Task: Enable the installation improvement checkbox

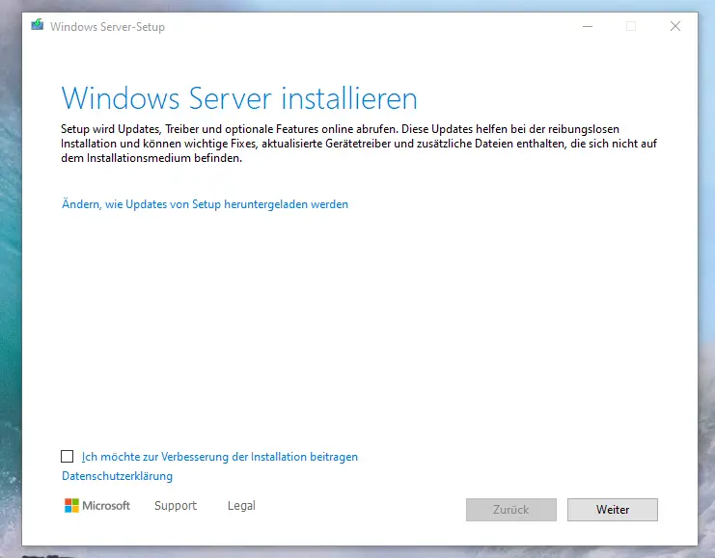Action: pyautogui.click(x=67, y=457)
